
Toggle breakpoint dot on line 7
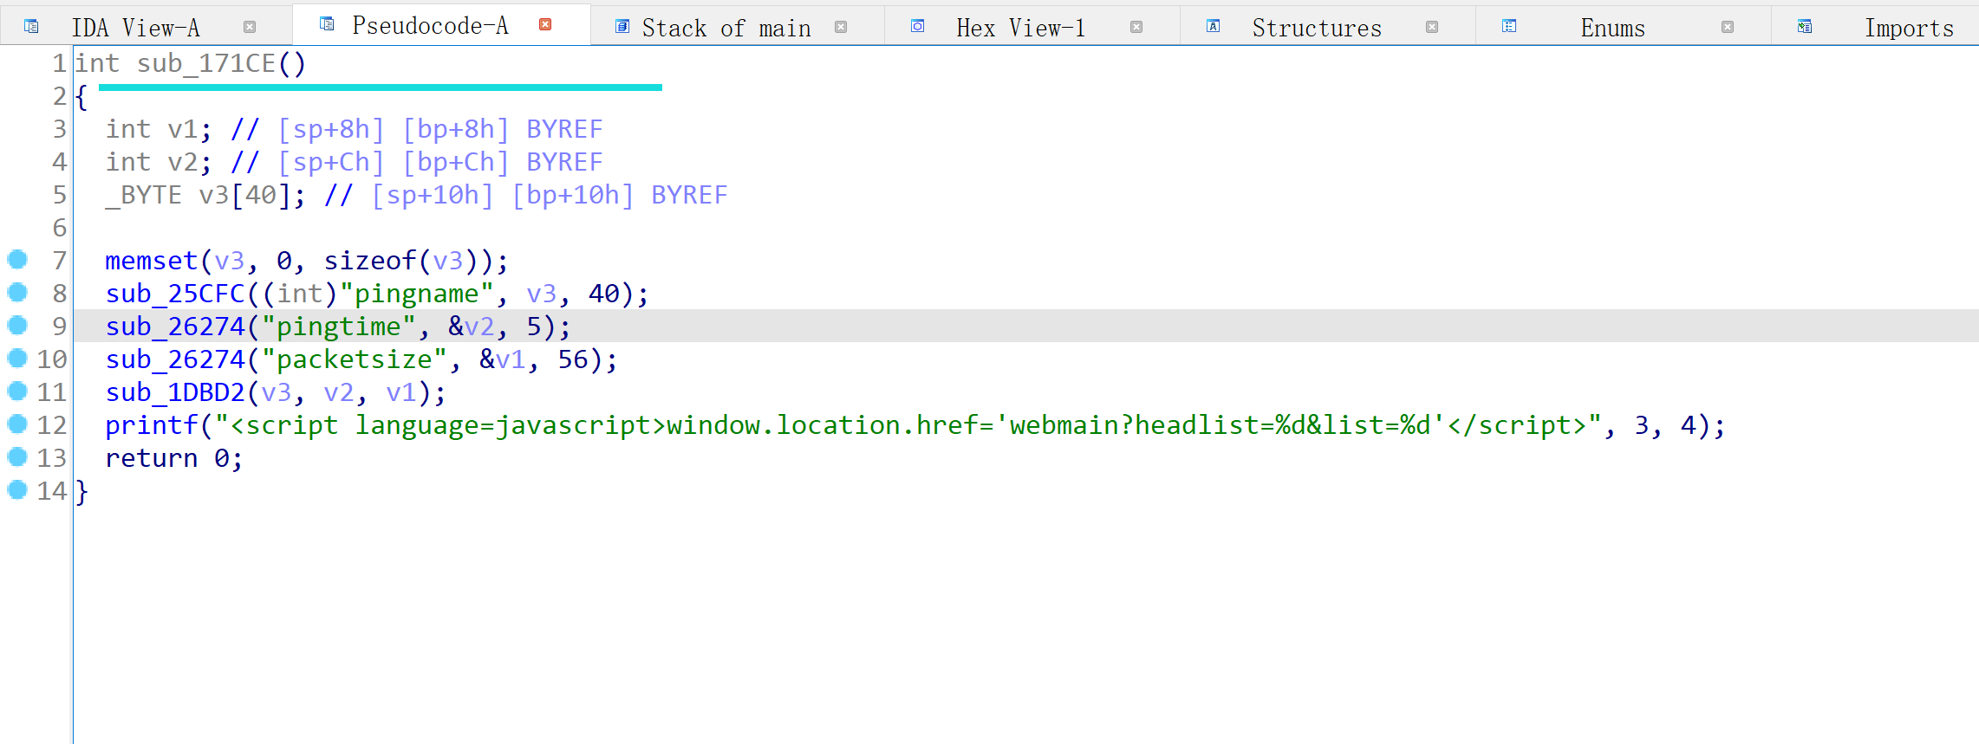tap(17, 259)
